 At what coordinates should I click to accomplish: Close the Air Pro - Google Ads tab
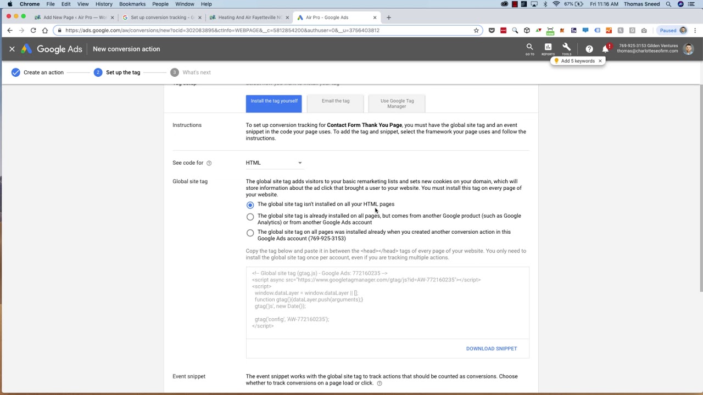click(x=375, y=17)
